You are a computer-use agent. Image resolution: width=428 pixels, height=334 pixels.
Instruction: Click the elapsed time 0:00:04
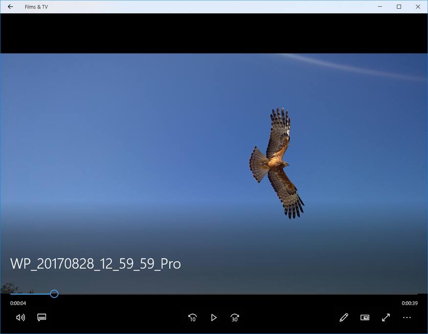pyautogui.click(x=18, y=303)
